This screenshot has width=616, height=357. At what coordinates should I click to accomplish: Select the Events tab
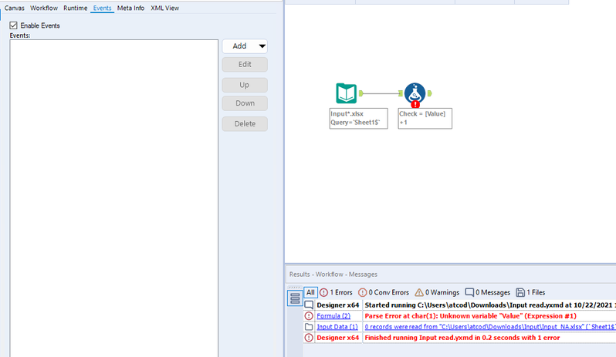tap(102, 8)
